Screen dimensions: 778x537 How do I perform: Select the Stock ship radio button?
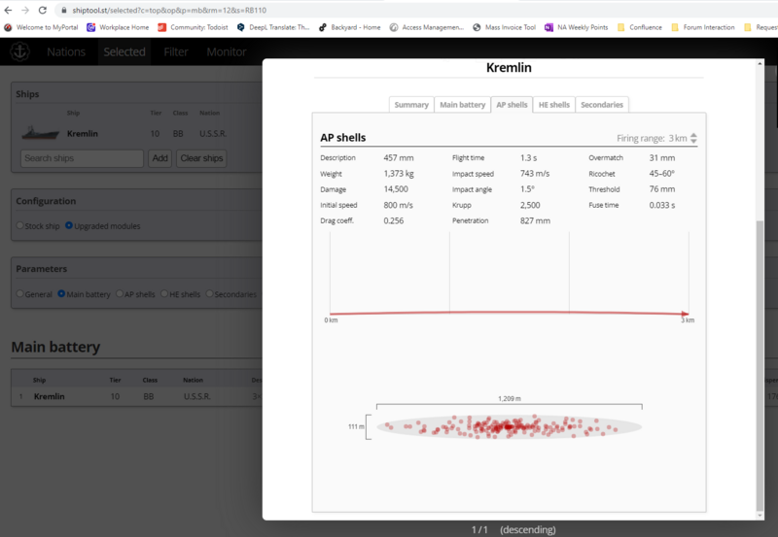tap(20, 226)
